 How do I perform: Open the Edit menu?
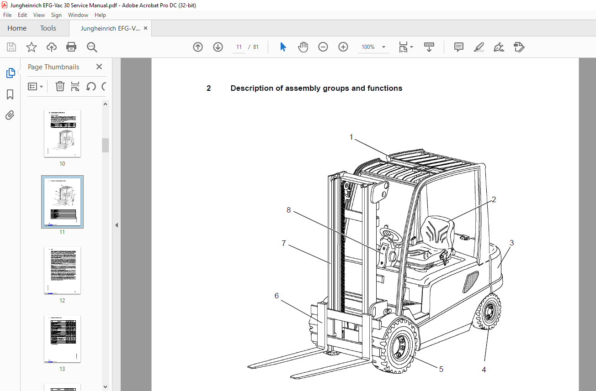coord(22,15)
